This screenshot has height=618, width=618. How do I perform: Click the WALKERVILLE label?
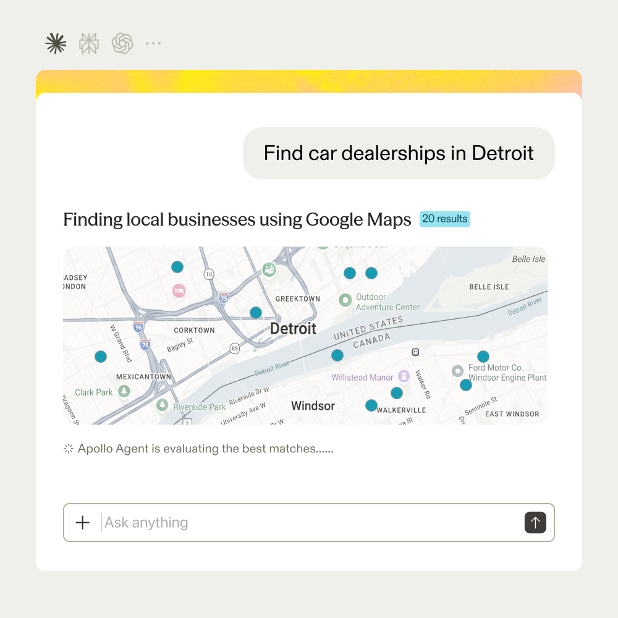tap(401, 410)
